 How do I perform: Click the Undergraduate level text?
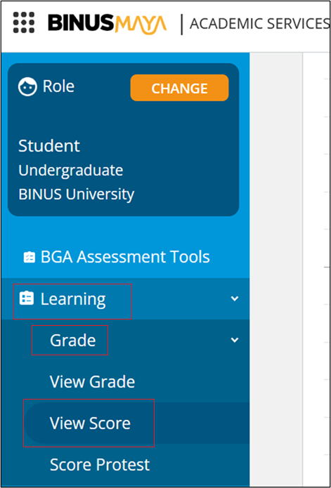[x=71, y=171]
